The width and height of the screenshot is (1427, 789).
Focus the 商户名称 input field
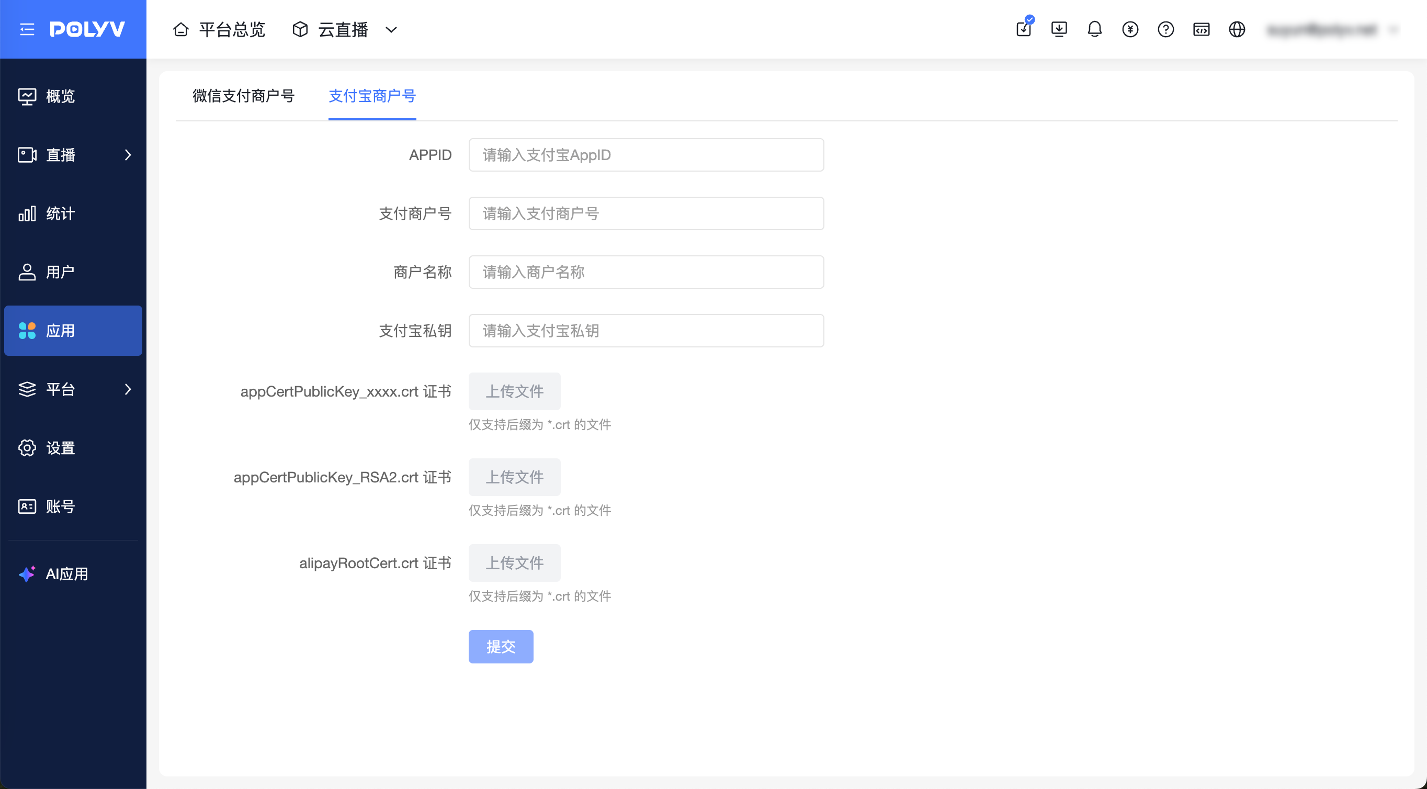pos(647,273)
